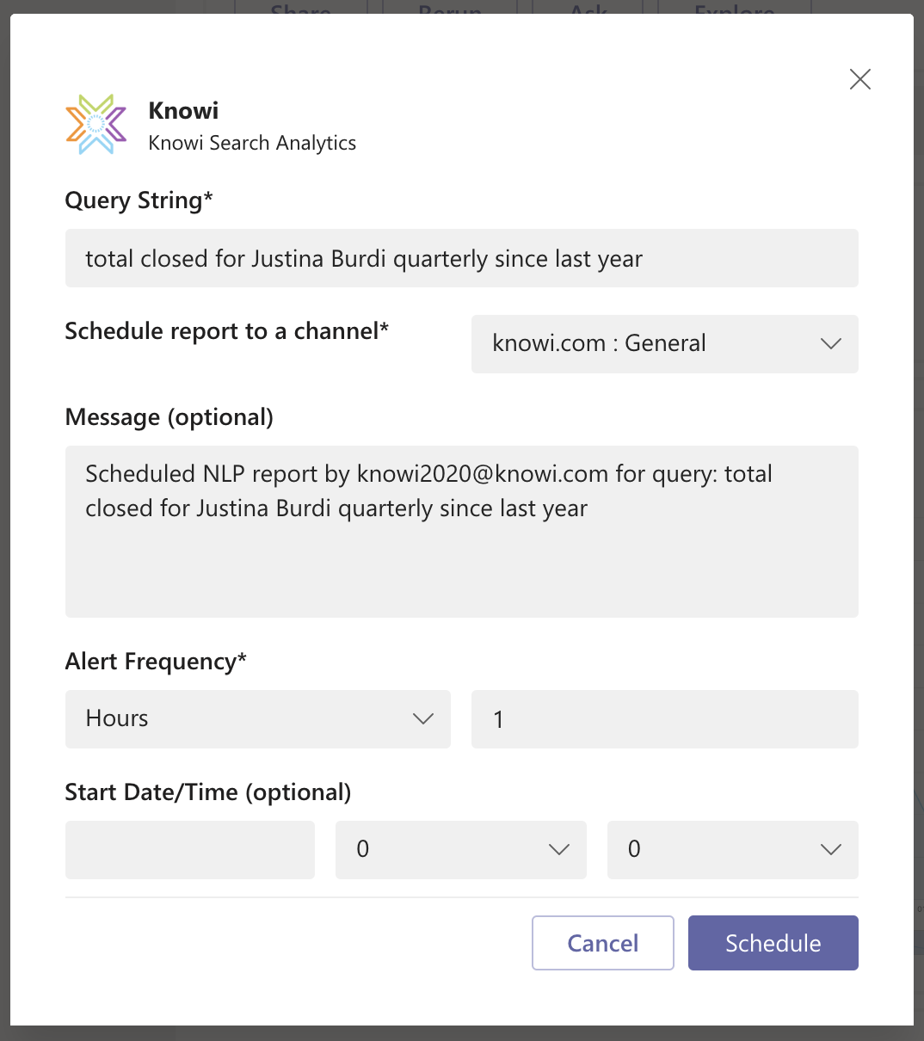
Task: Click the Alert Frequency label
Action: (x=156, y=662)
